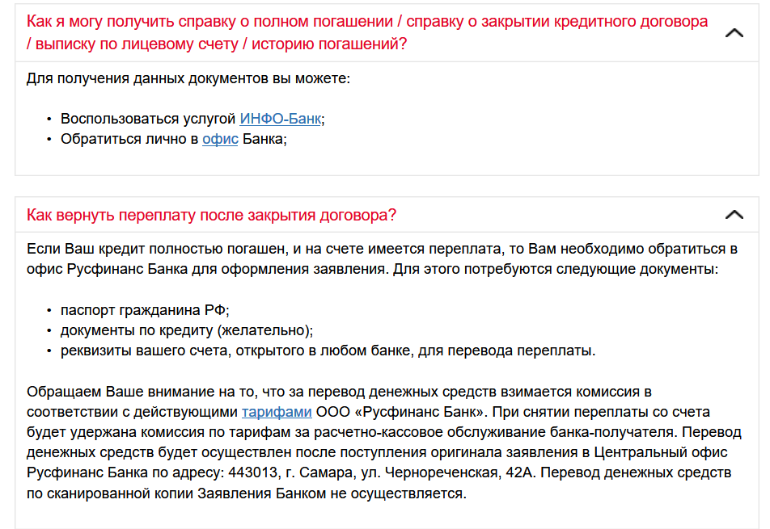
Task: Click the line 'по сканированной копии Заявления Банком не осуществляется'
Action: pos(247,492)
